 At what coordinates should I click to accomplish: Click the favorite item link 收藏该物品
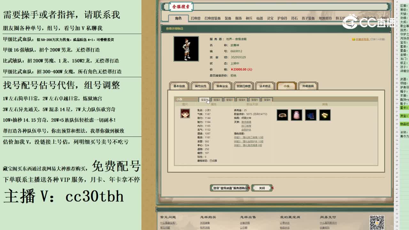coord(362,39)
